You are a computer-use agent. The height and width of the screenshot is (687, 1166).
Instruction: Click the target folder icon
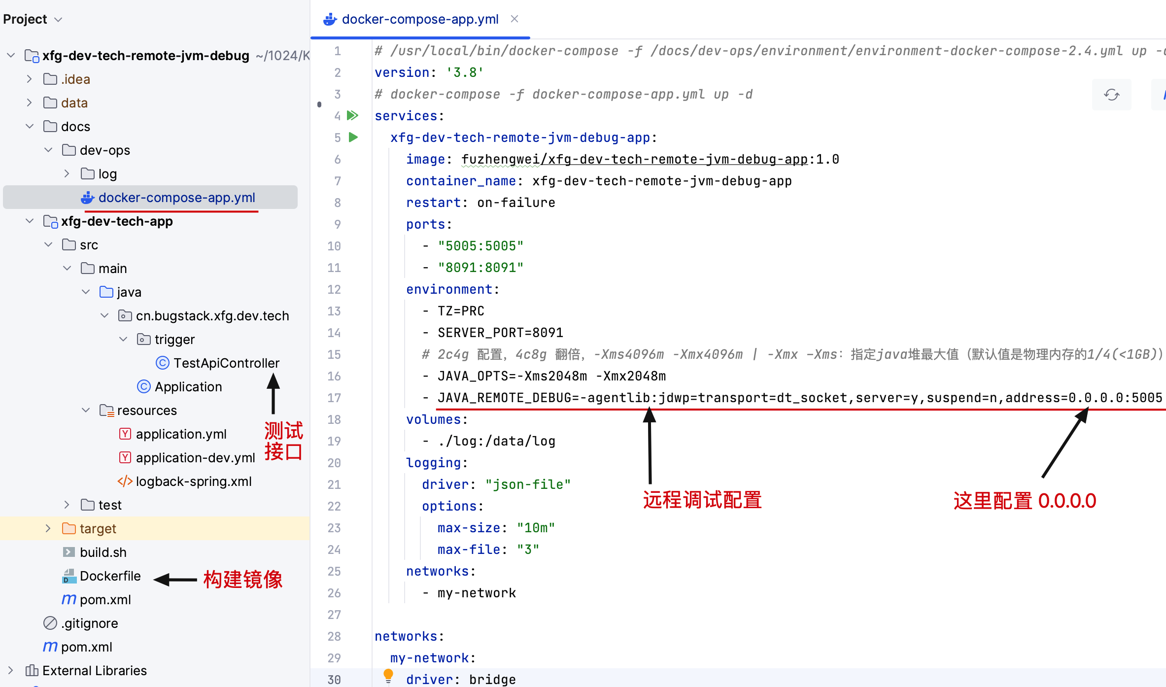coord(69,528)
